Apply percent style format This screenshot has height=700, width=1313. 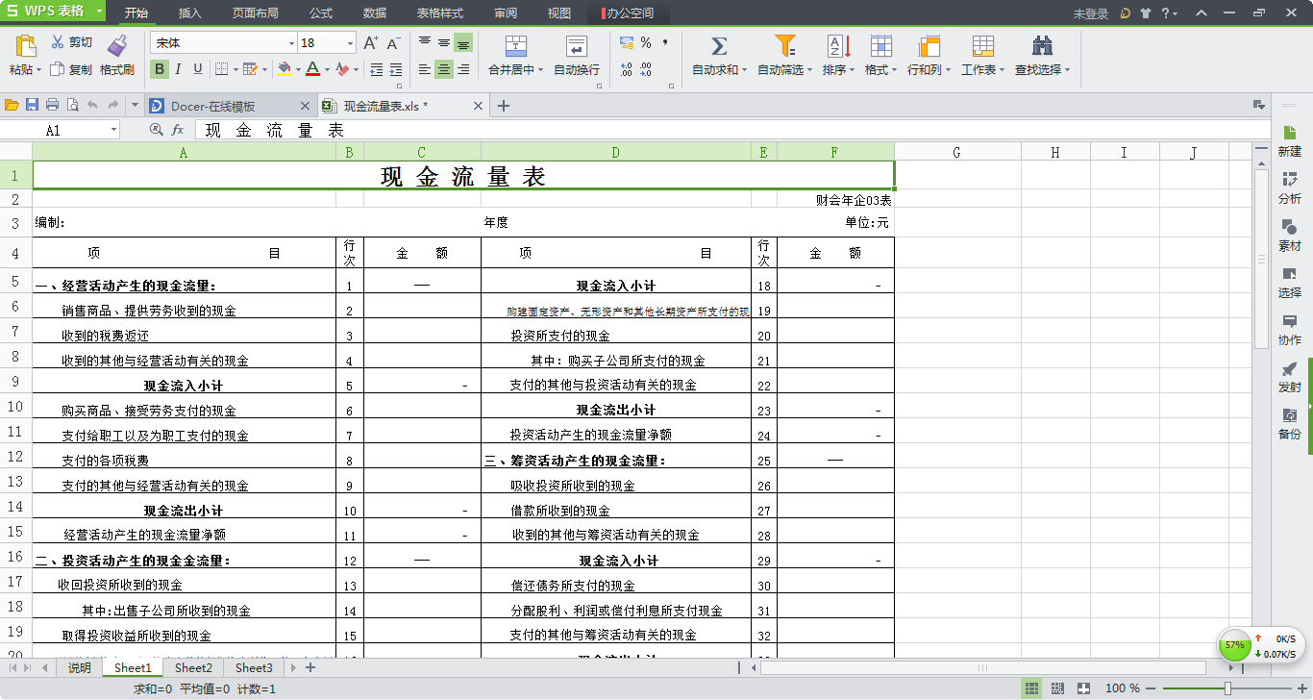pos(646,43)
